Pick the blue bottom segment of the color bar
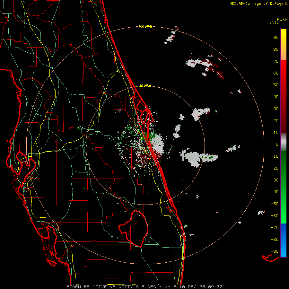Screen dimensions: 289x289 pos(284,240)
